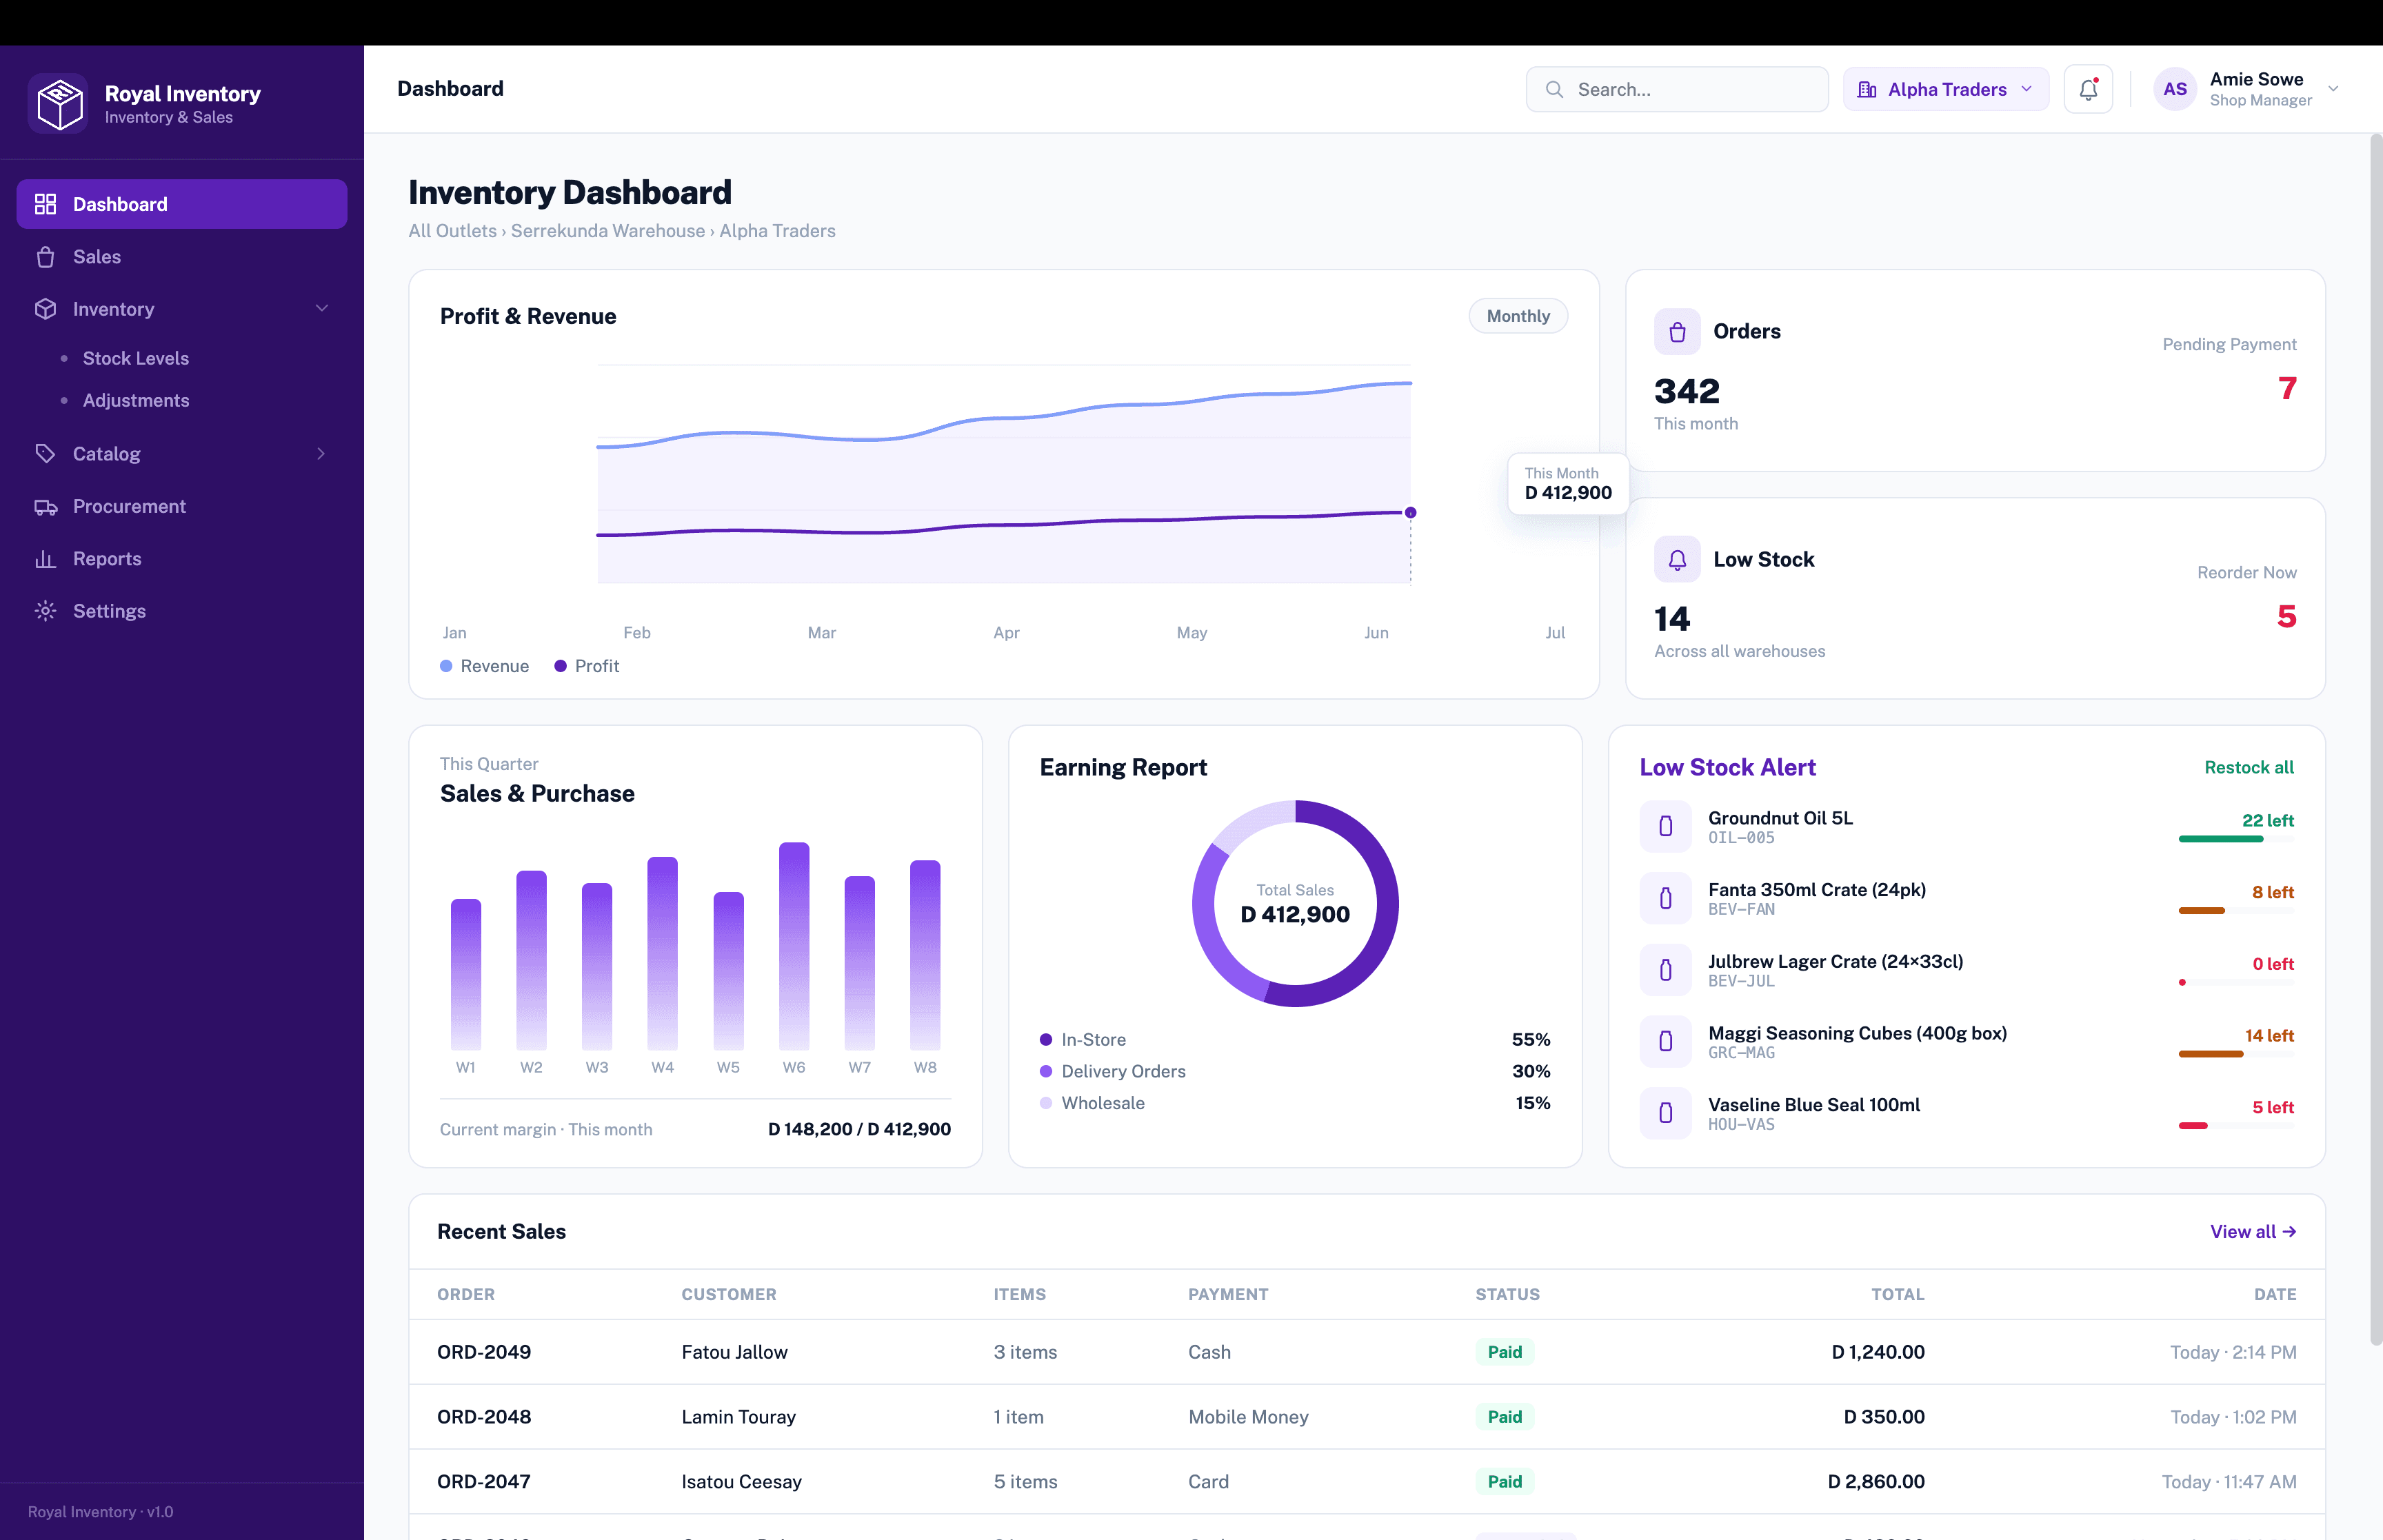Click the Maggi Seasoning Cubes product icon

pos(1665,1041)
